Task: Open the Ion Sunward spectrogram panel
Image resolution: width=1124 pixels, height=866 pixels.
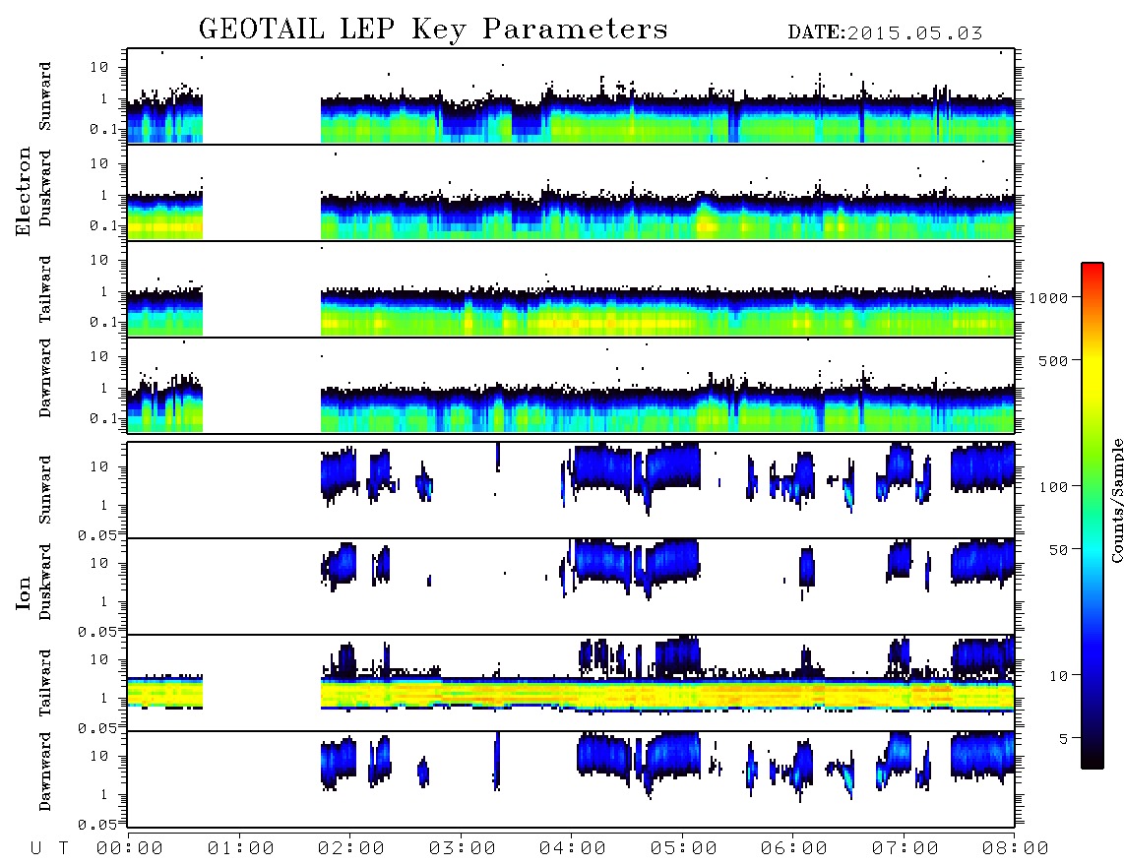Action: click(571, 490)
